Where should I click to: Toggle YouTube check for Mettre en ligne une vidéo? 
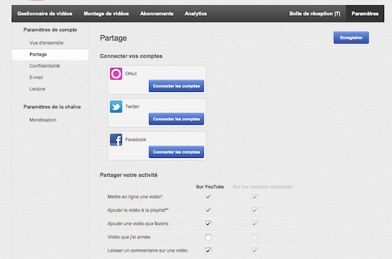pos(208,196)
